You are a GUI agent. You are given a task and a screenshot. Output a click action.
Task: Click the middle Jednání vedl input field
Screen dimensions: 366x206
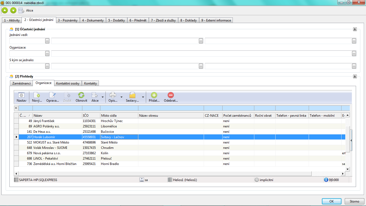[x=125, y=41]
